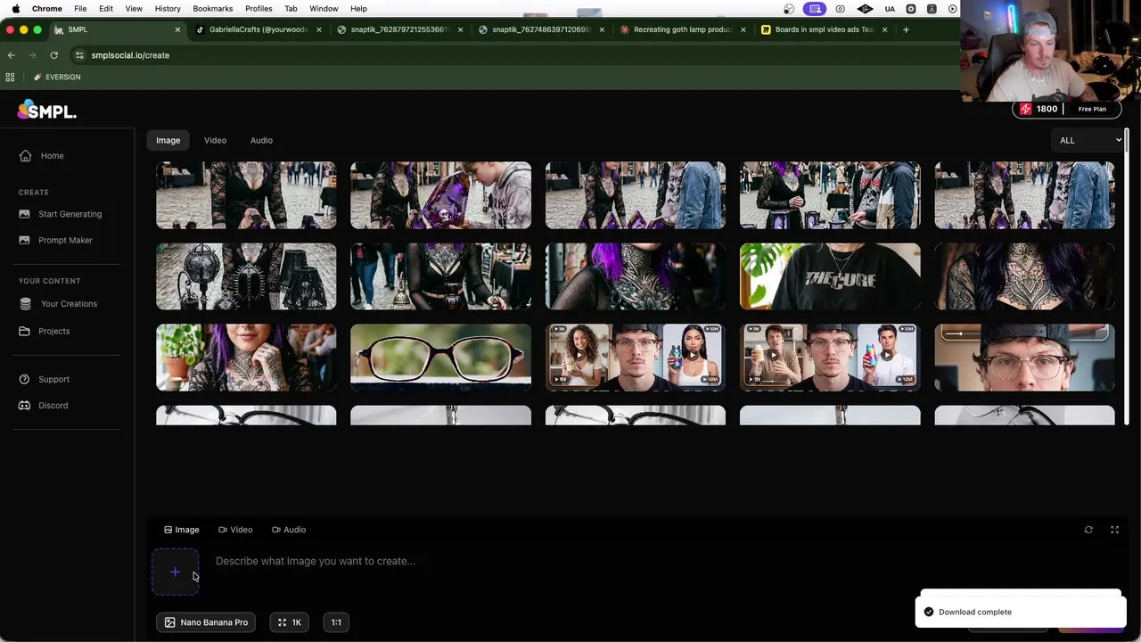1141x642 pixels.
Task: Click the Free Plan badge
Action: point(1092,109)
